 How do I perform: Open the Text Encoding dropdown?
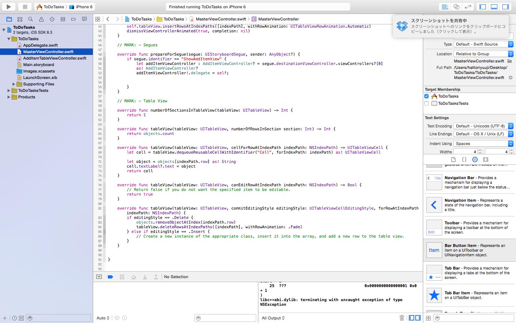[483, 126]
